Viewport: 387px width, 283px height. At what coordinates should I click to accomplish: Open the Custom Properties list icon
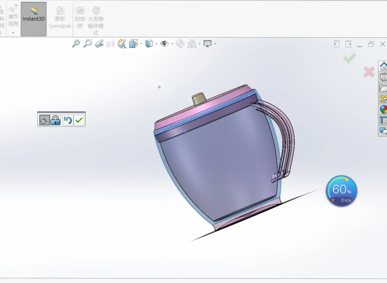pos(383,120)
